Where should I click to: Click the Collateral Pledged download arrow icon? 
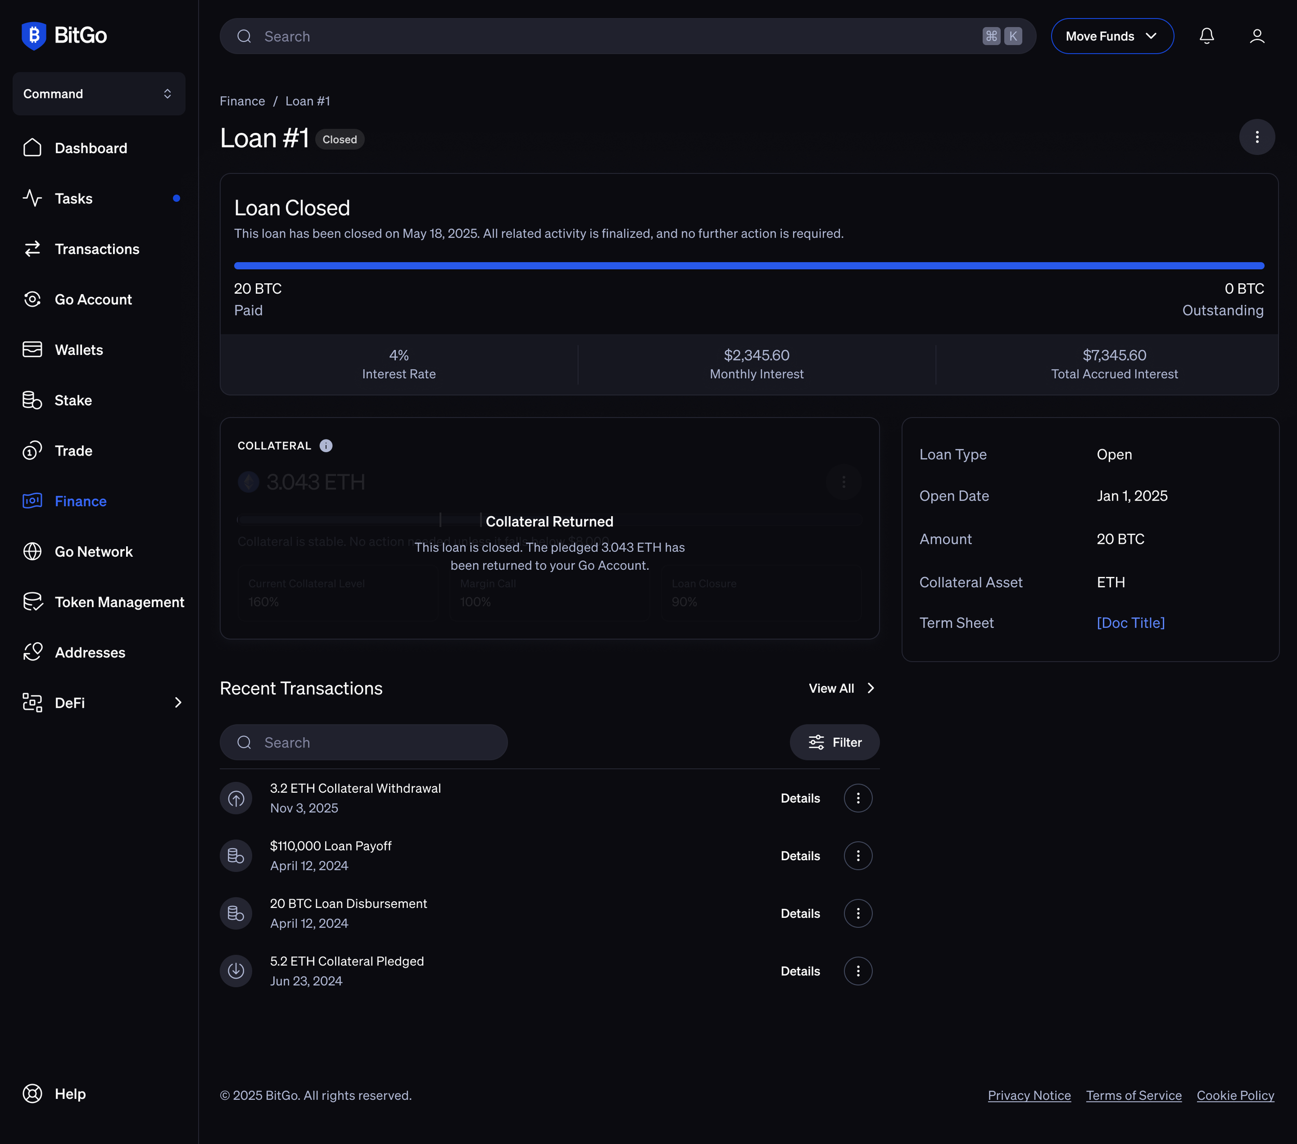[236, 971]
